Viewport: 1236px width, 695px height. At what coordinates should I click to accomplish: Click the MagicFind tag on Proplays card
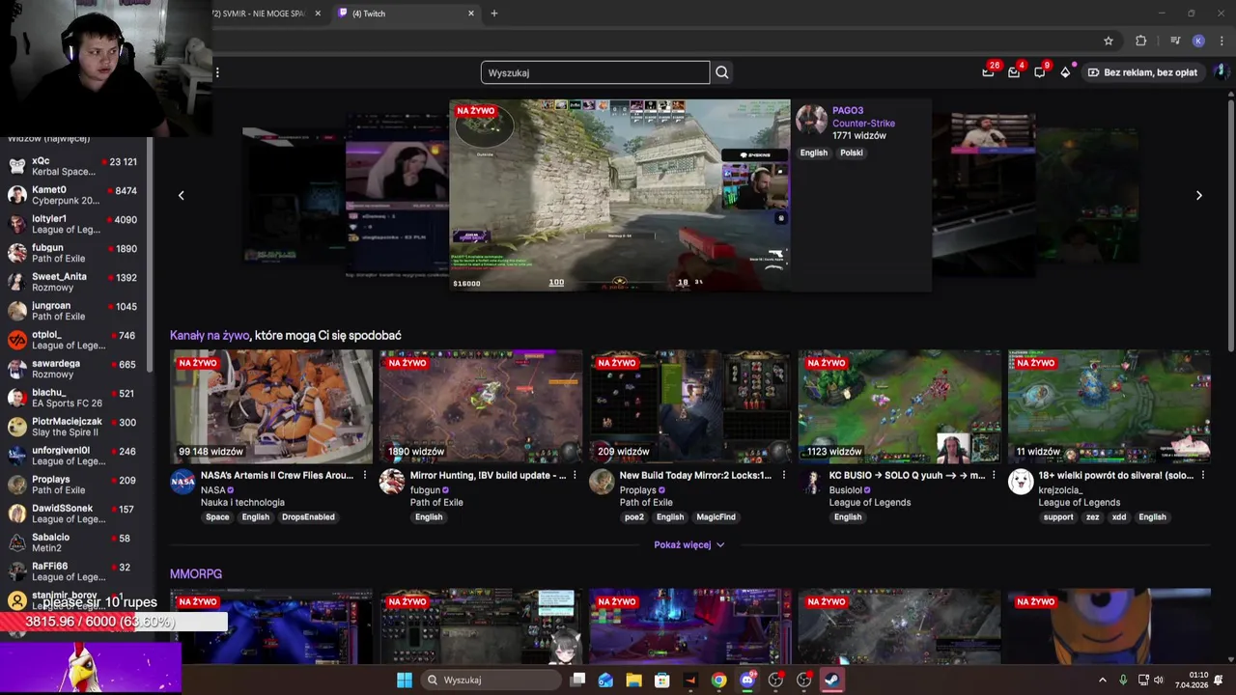click(716, 516)
